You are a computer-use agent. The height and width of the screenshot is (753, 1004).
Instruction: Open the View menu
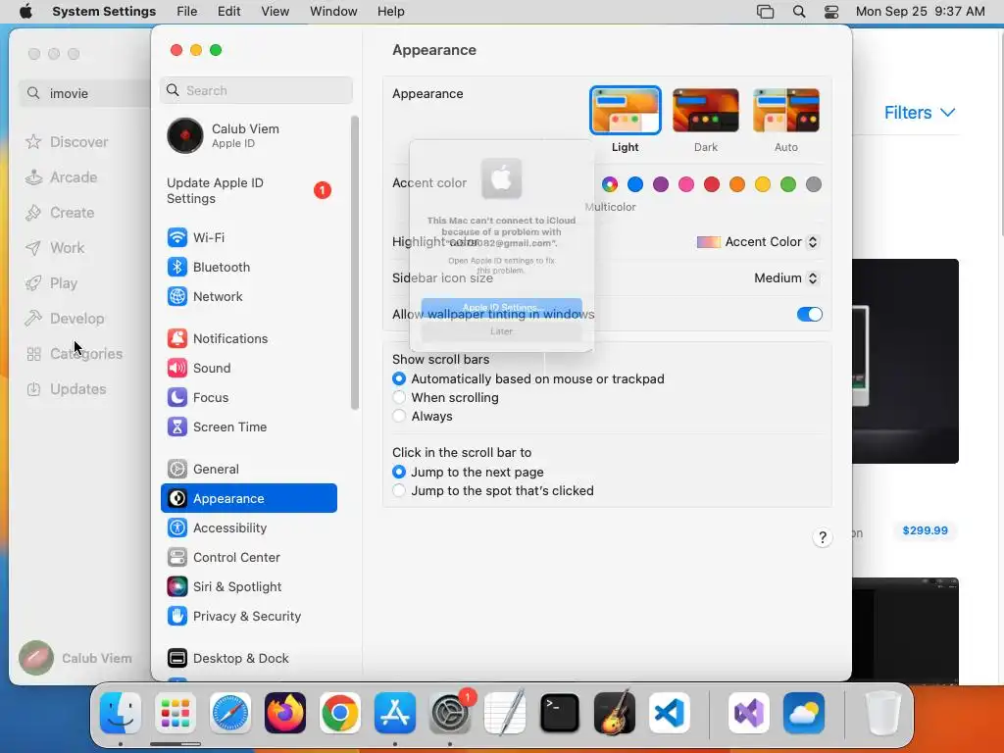(x=276, y=12)
